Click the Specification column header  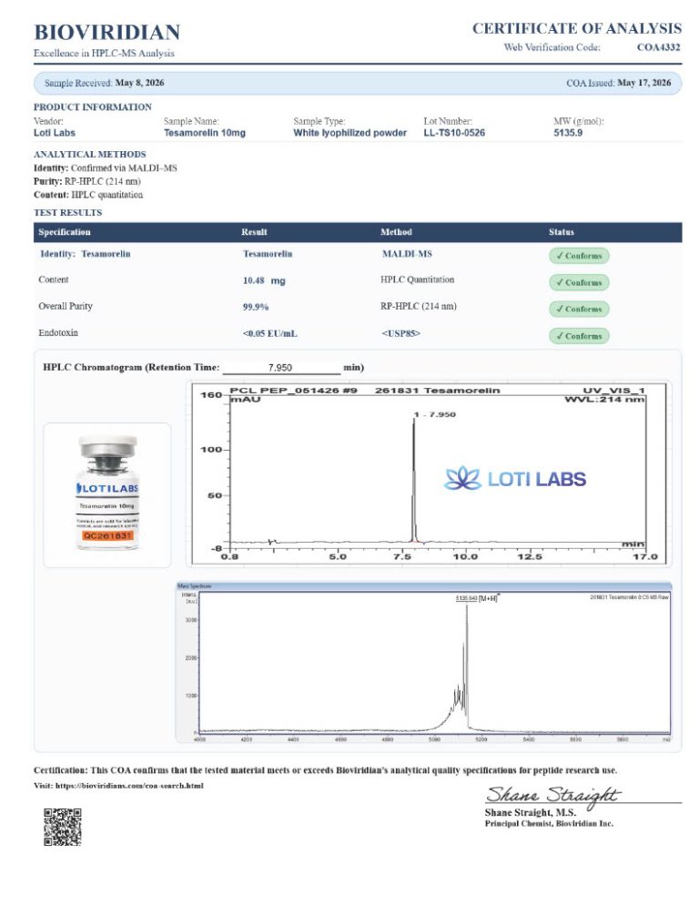point(65,232)
